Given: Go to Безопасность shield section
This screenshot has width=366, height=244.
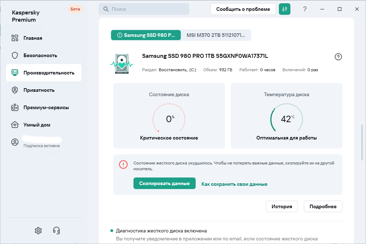Looking at the screenshot, I should [40, 56].
